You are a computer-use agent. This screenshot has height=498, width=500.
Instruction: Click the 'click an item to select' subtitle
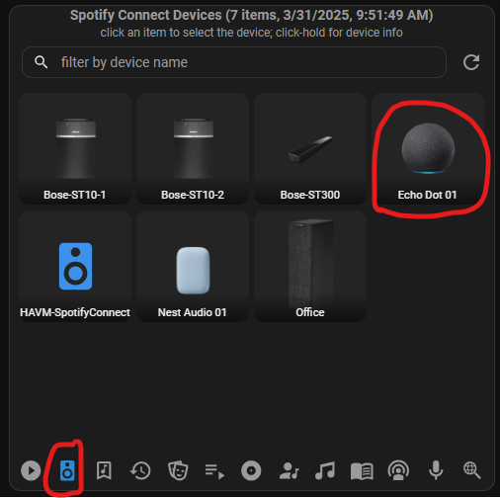pyautogui.click(x=251, y=33)
